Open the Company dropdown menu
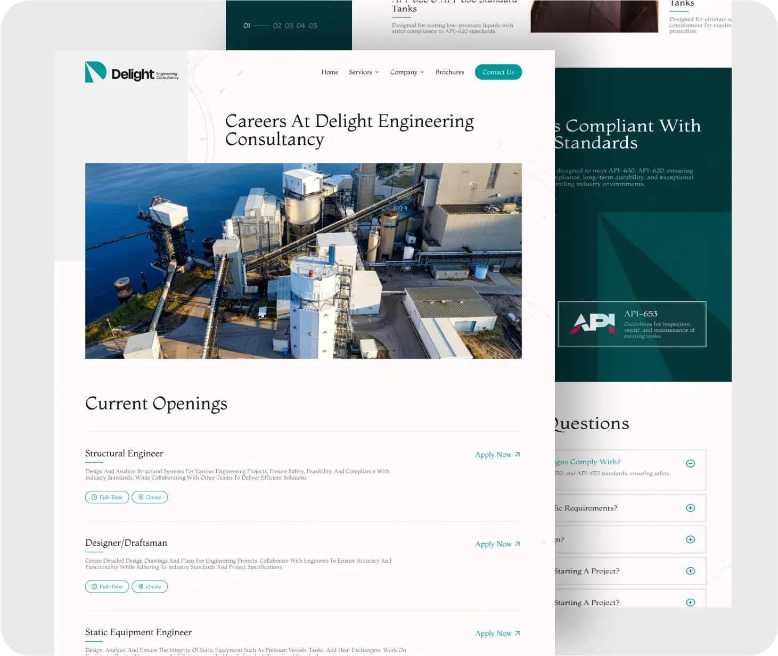This screenshot has height=656, width=778. [x=407, y=72]
